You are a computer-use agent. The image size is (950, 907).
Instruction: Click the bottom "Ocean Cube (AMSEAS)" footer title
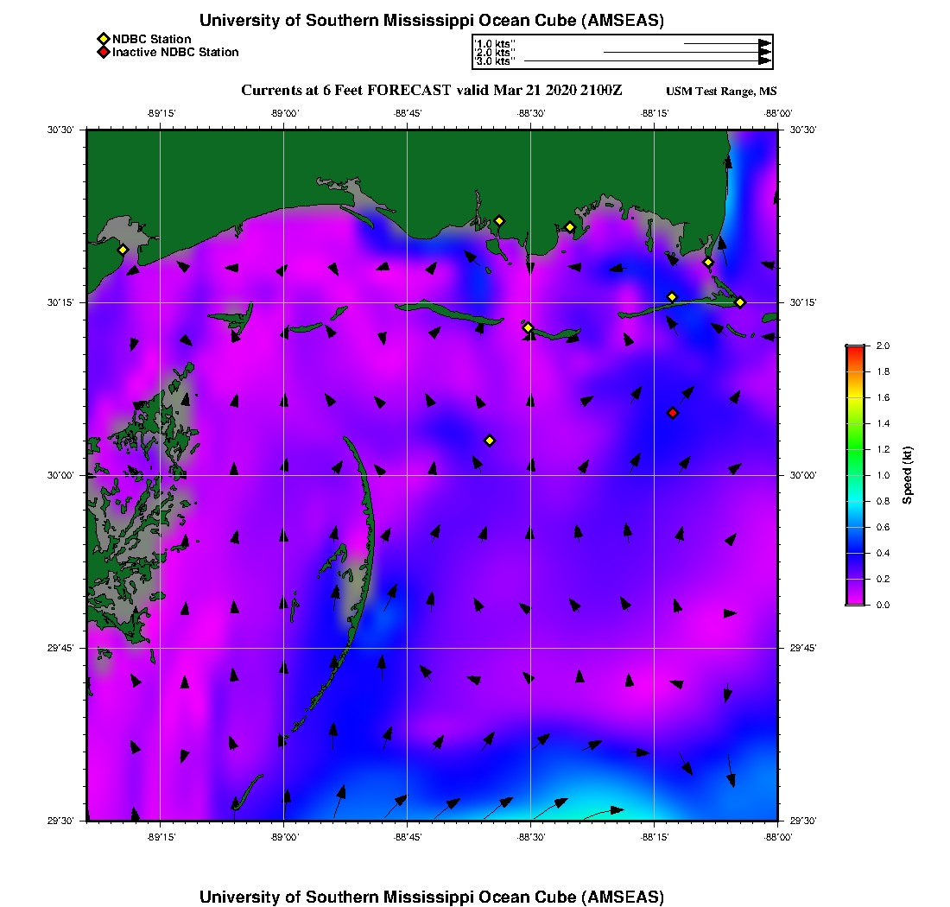pos(431,896)
